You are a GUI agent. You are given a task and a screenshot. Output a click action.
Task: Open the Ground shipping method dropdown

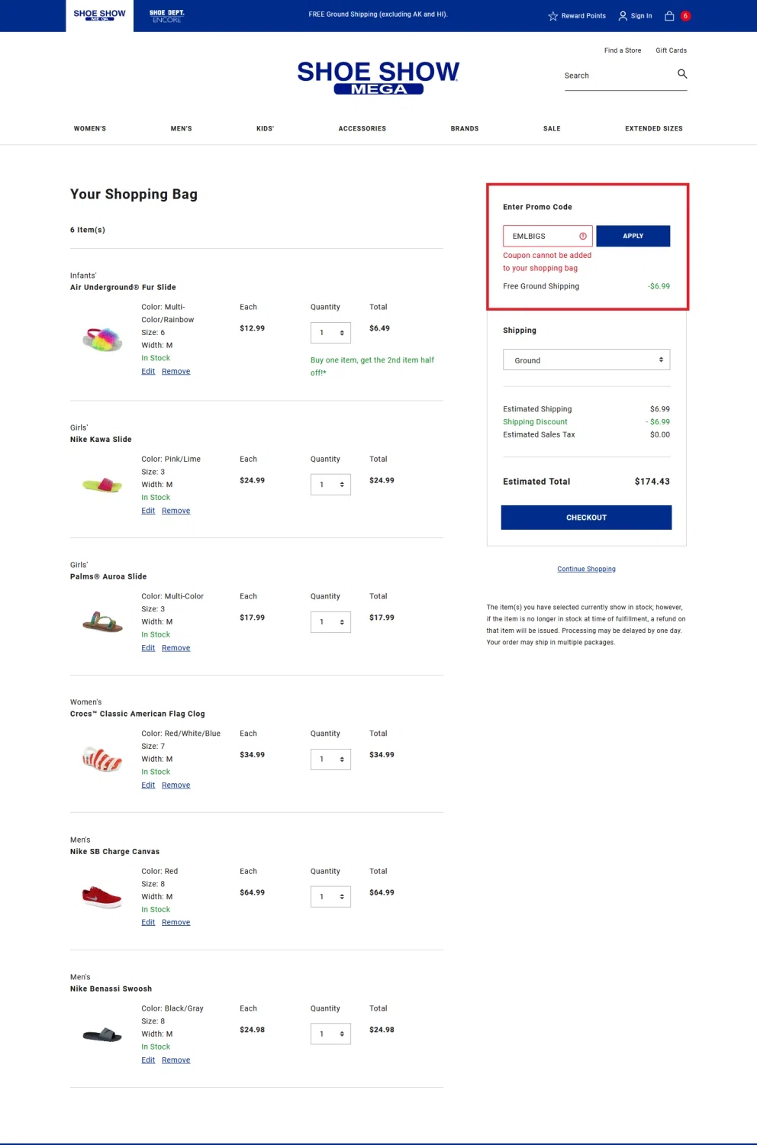tap(586, 360)
